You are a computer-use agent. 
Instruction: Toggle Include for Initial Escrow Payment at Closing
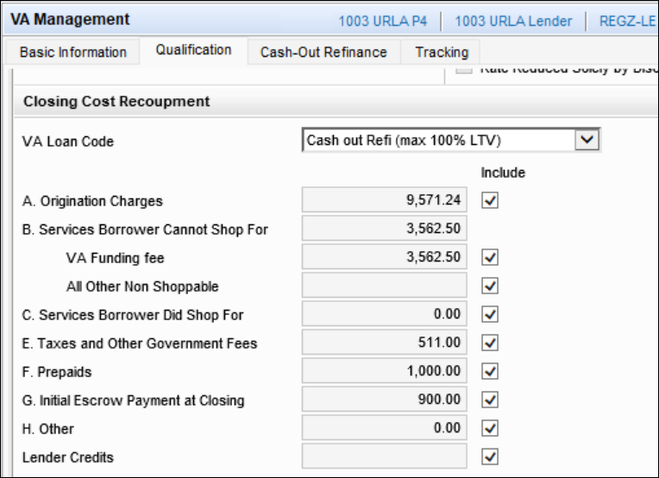[491, 399]
